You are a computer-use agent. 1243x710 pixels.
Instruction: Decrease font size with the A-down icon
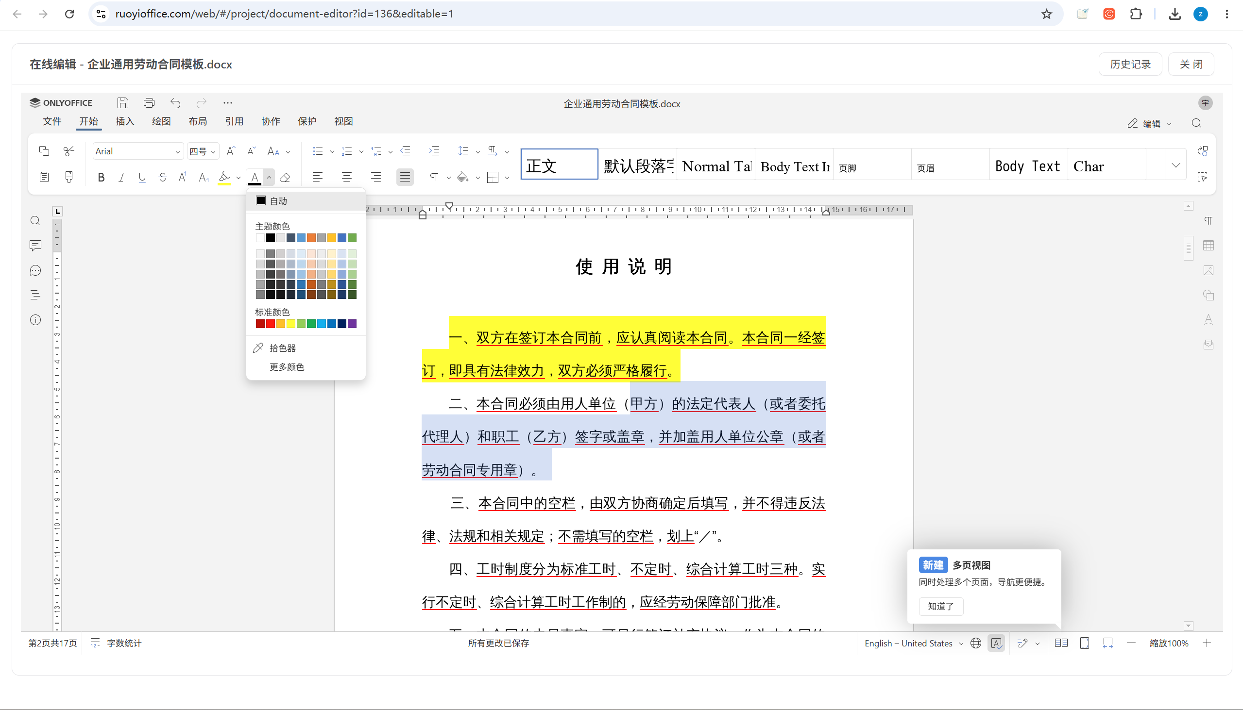[x=251, y=151]
